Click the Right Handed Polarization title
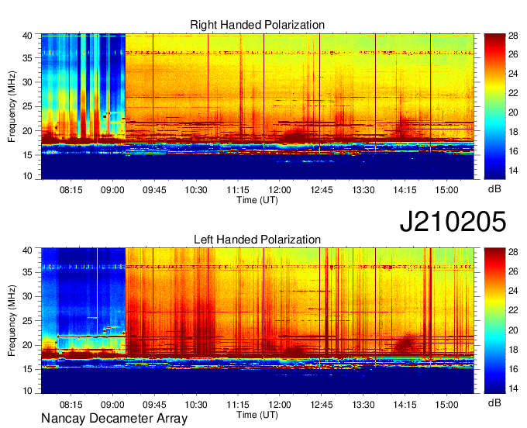527x428 pixels. (257, 25)
